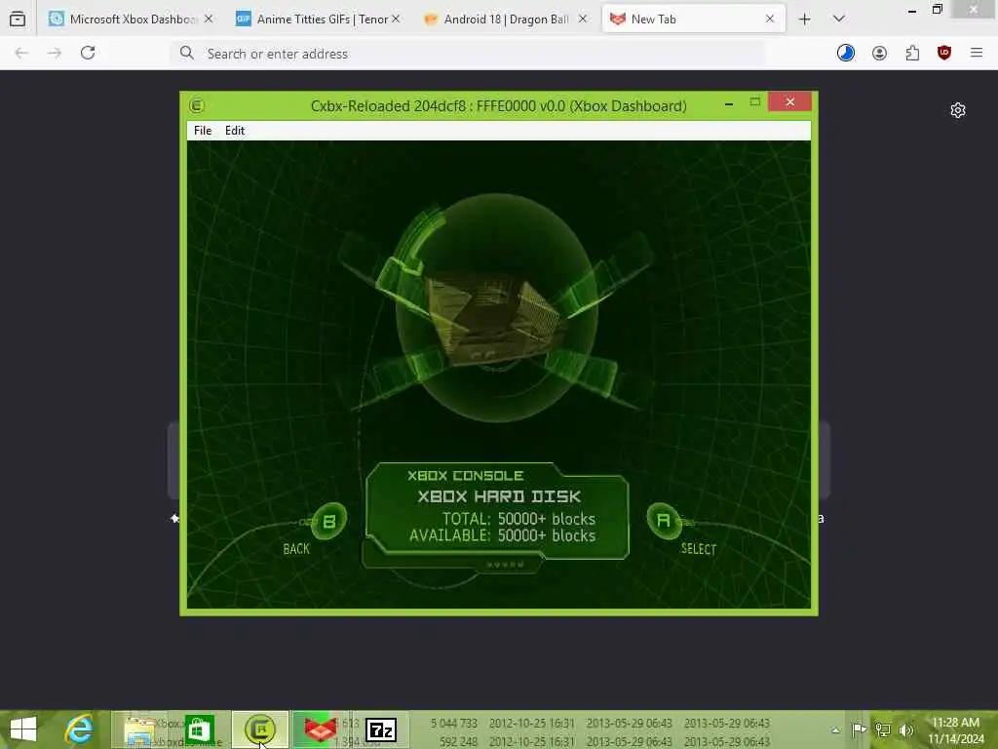This screenshot has height=749, width=998.
Task: Open the Windows Start button
Action: [x=23, y=729]
